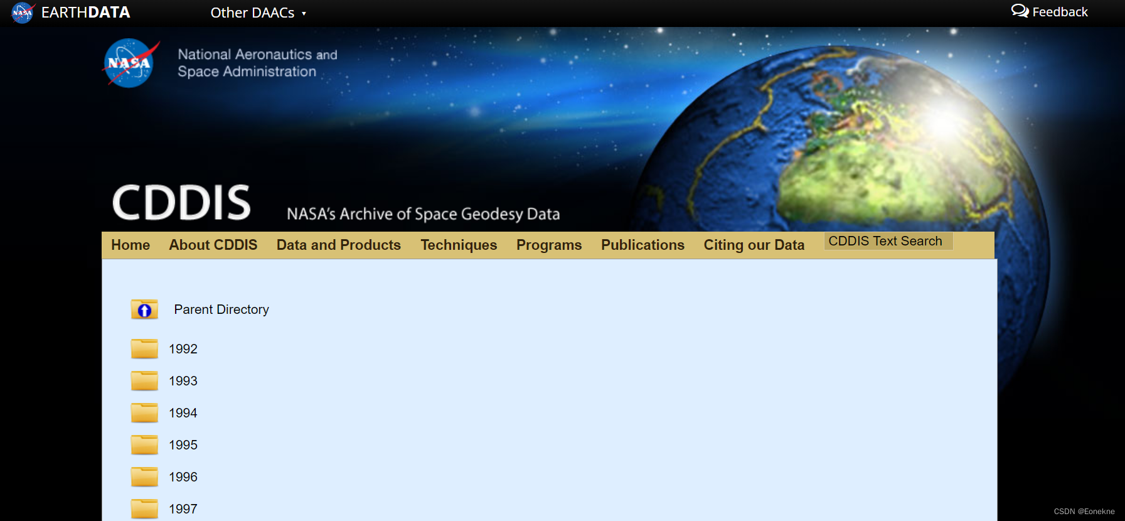Image resolution: width=1125 pixels, height=521 pixels.
Task: Click the large NASA meatball logo
Action: point(131,63)
